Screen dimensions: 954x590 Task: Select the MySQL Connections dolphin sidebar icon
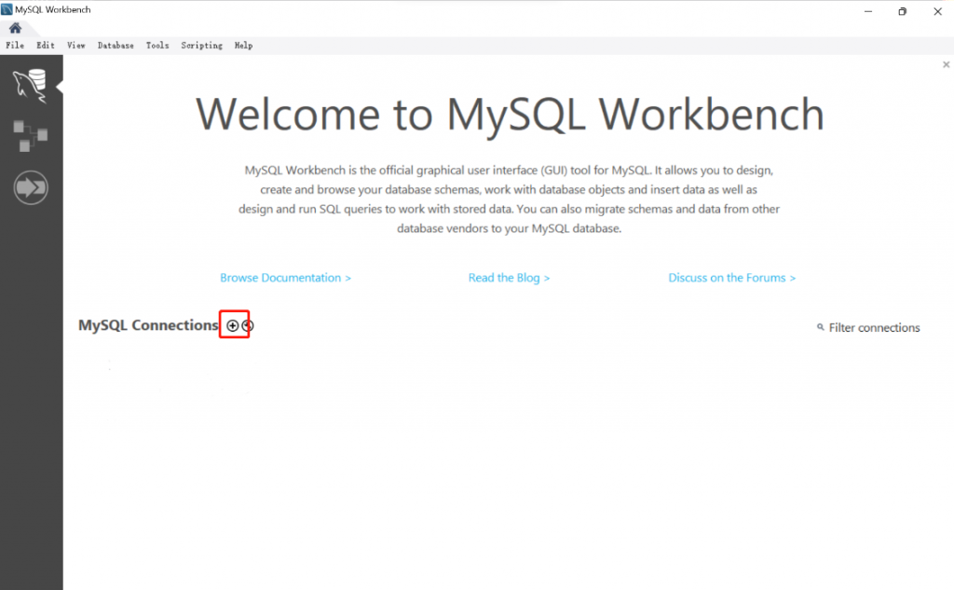click(31, 87)
